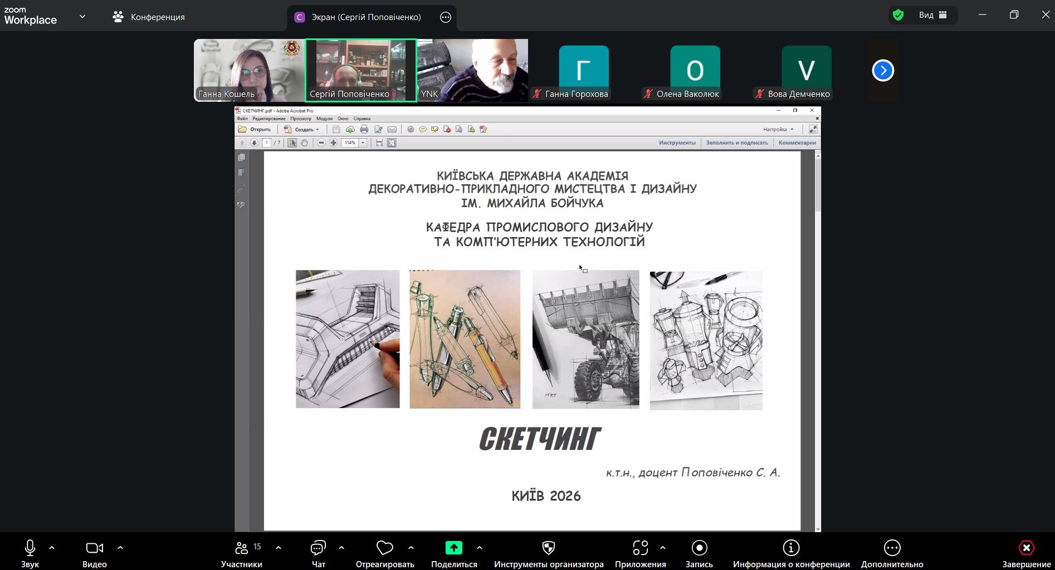Open the Zoom Workplace dropdown chevron
Image resolution: width=1055 pixels, height=570 pixels.
[x=82, y=17]
